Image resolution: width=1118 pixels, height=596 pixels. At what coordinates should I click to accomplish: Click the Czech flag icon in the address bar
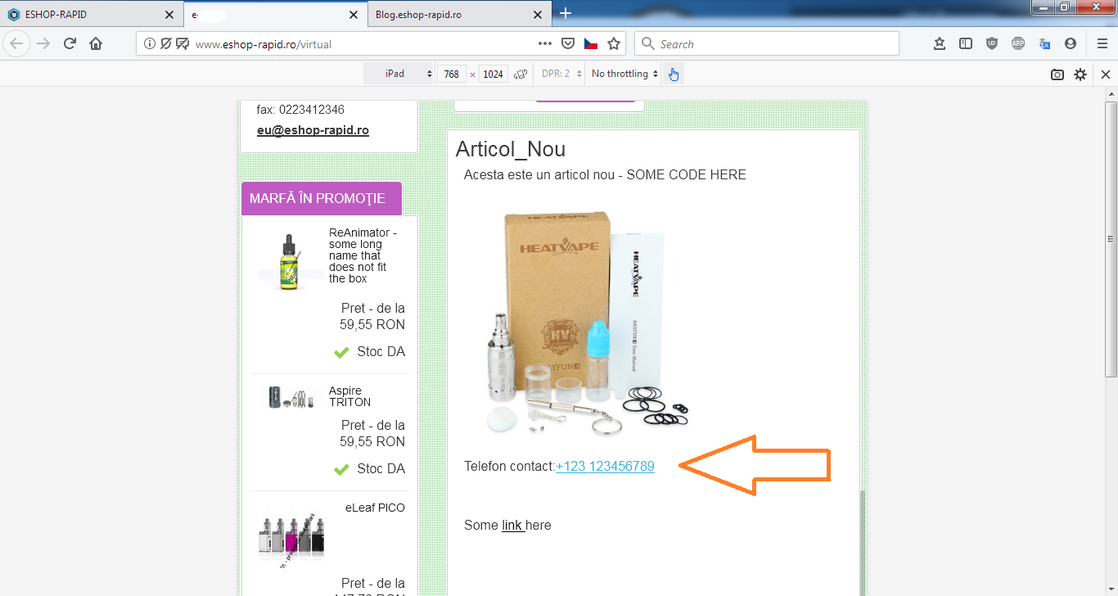click(x=591, y=44)
